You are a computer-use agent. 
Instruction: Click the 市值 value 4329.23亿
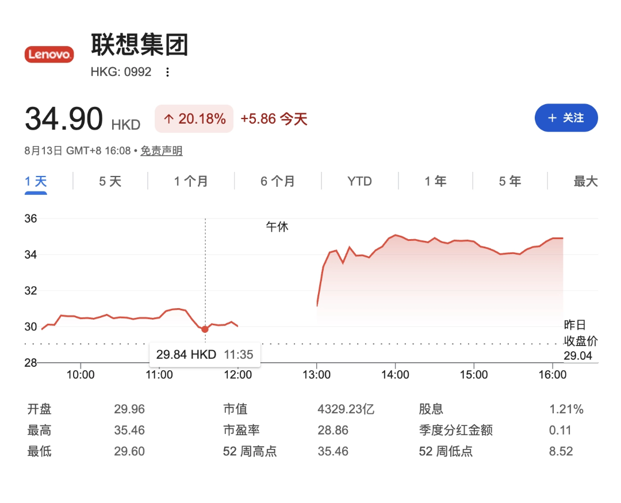click(x=346, y=409)
